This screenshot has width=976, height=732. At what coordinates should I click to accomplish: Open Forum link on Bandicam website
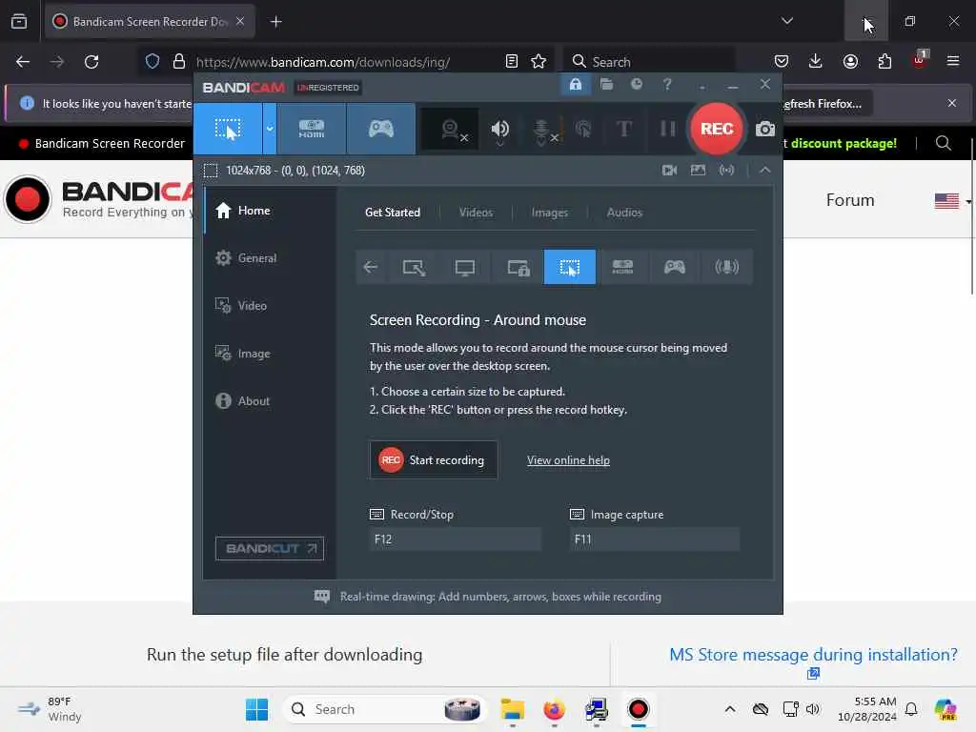tap(849, 200)
